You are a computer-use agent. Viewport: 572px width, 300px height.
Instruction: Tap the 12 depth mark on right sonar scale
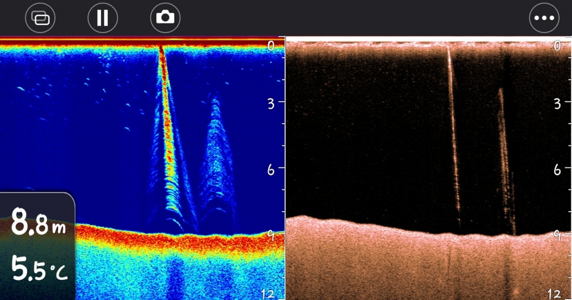(555, 294)
